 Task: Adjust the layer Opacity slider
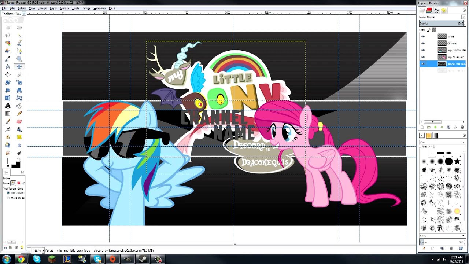[442, 23]
